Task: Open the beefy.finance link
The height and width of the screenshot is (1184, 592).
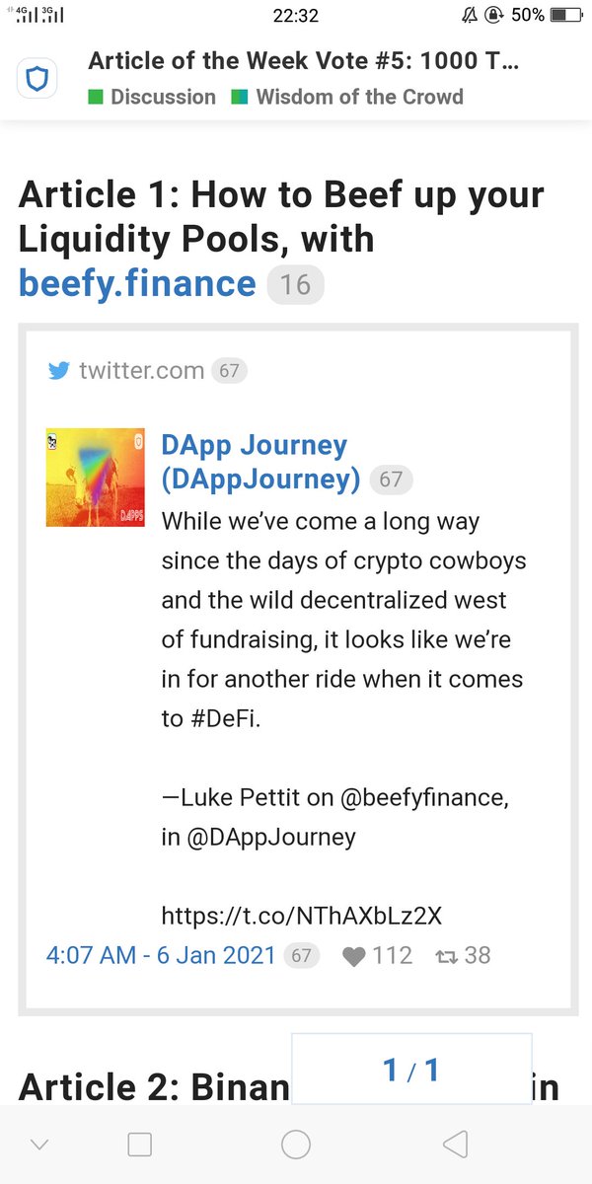Action: (137, 284)
